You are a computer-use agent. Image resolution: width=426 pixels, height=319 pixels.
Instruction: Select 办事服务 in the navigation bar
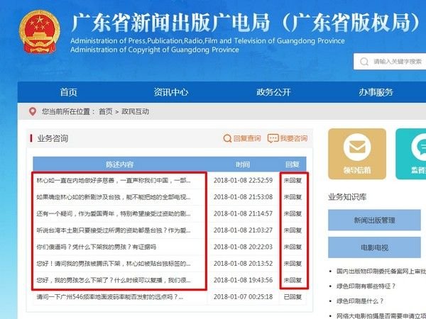coord(376,92)
